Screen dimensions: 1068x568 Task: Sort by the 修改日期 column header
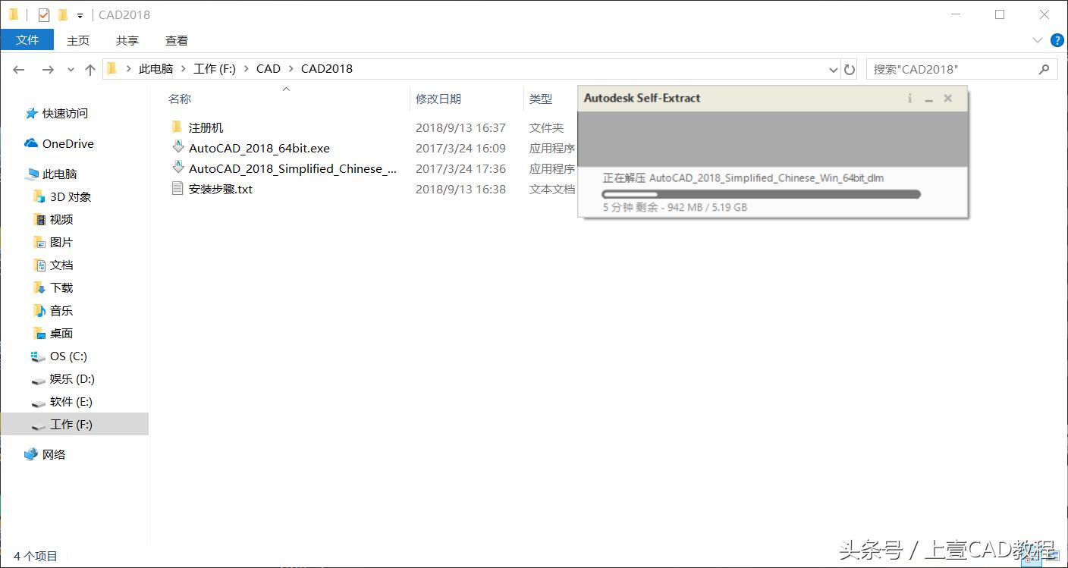click(438, 99)
